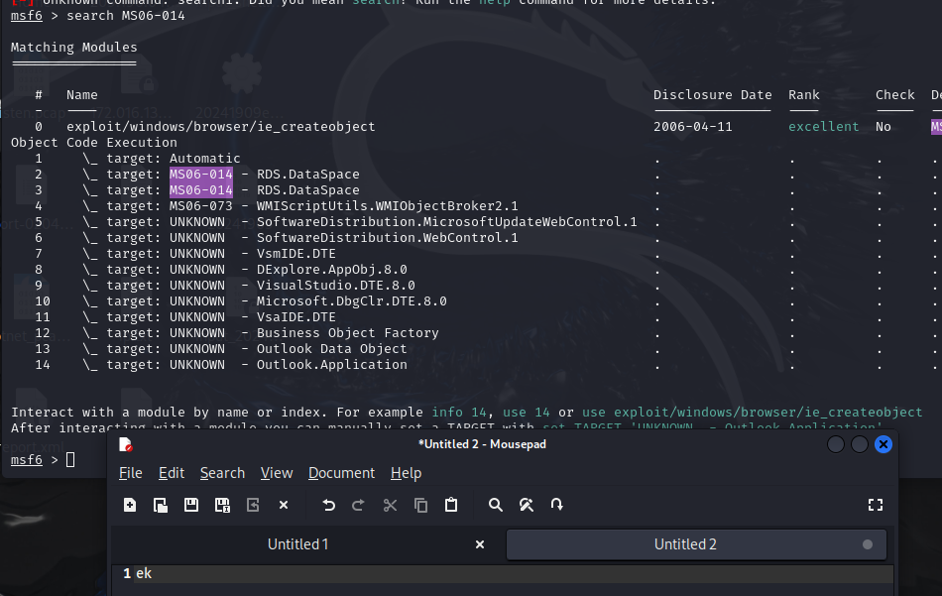
Task: Open the Edit menu
Action: click(172, 473)
